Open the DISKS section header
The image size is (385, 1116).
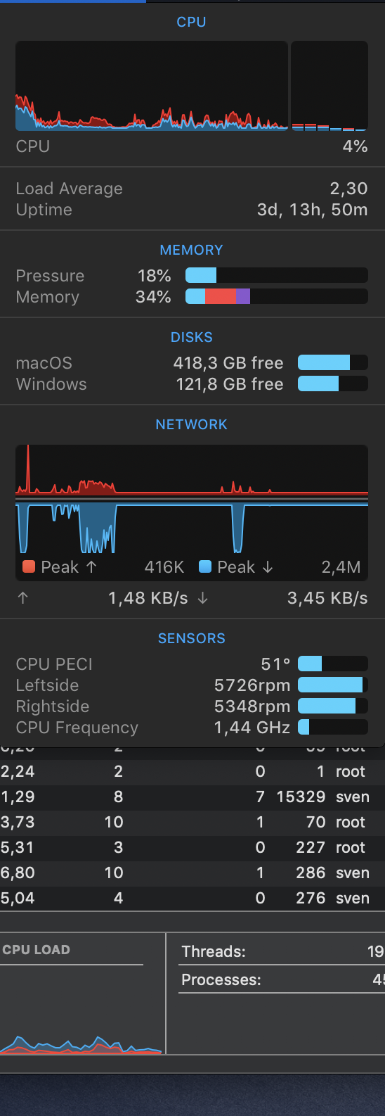tap(191, 337)
